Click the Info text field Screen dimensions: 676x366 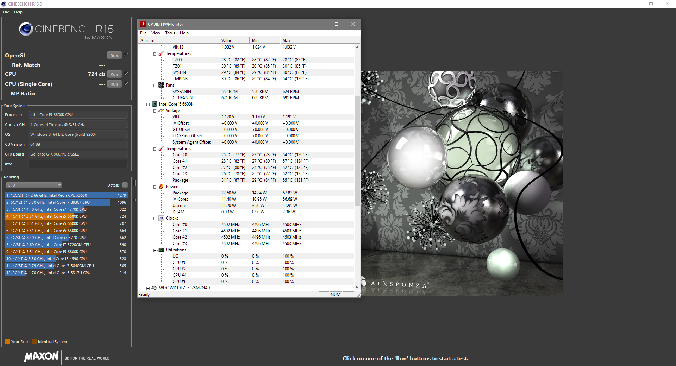coord(78,164)
